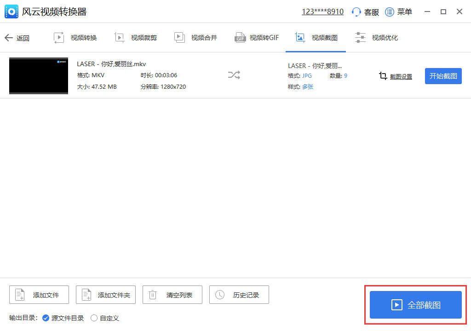Click the crop icon beside 截图设置
The height and width of the screenshot is (331, 471).
tap(383, 76)
